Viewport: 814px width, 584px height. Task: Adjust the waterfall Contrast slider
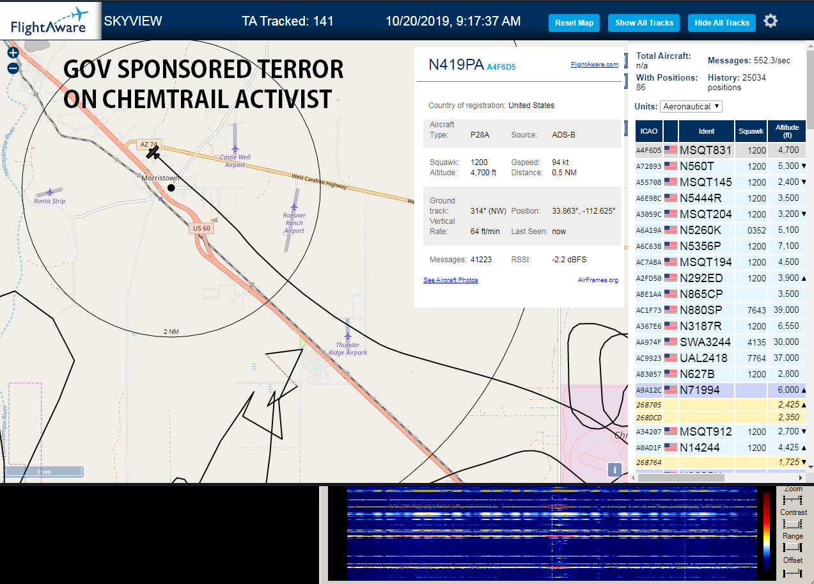(793, 524)
